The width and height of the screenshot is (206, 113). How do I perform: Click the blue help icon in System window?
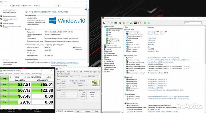tap(86, 9)
